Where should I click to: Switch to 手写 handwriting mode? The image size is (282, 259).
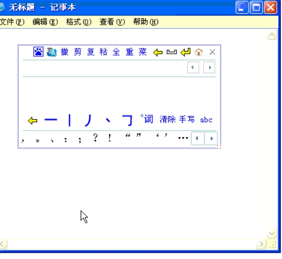(x=187, y=120)
